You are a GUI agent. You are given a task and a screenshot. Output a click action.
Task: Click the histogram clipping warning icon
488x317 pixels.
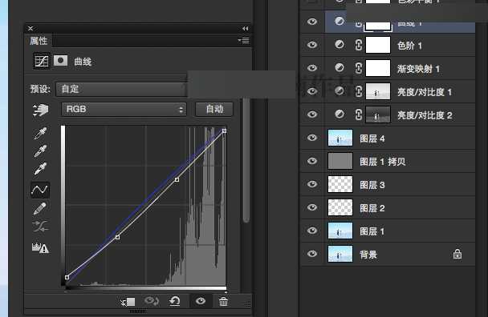coord(40,247)
